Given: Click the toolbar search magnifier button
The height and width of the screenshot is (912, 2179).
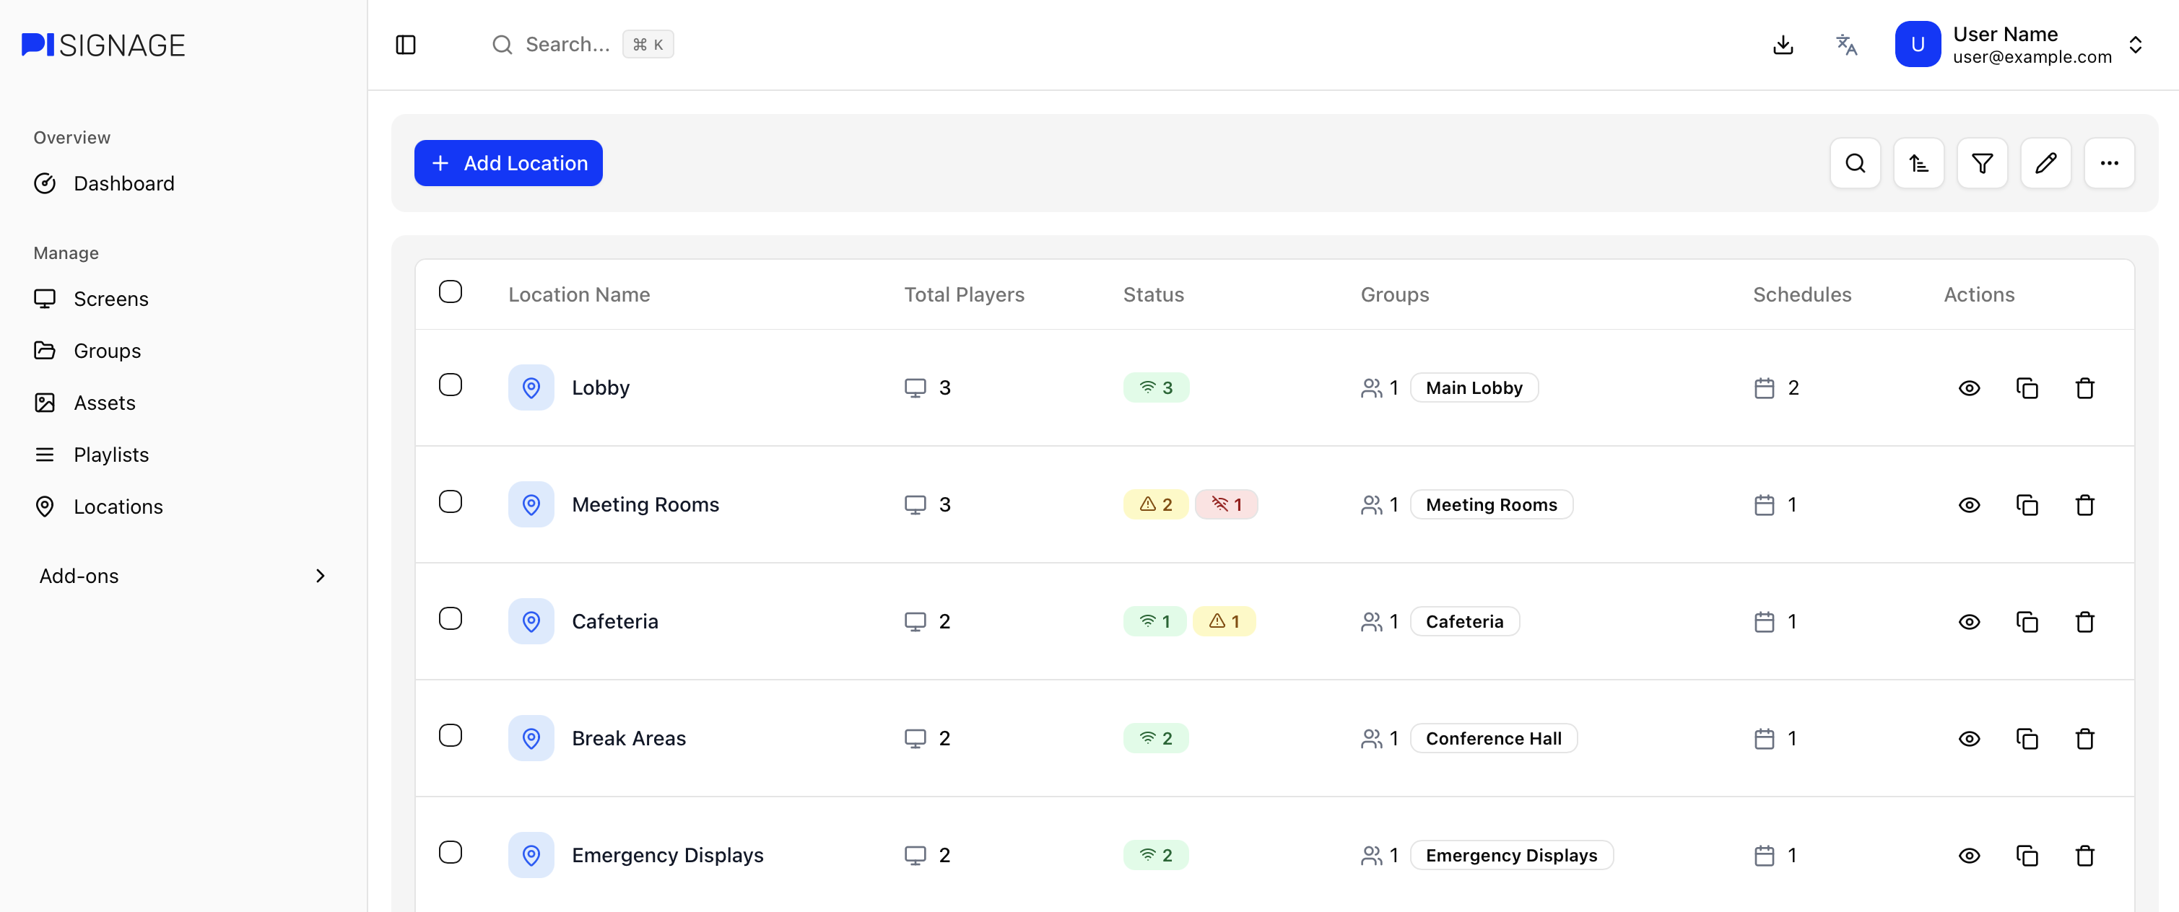Looking at the screenshot, I should pos(1854,163).
